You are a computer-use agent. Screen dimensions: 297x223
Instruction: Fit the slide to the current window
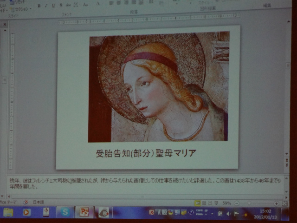click(x=284, y=203)
